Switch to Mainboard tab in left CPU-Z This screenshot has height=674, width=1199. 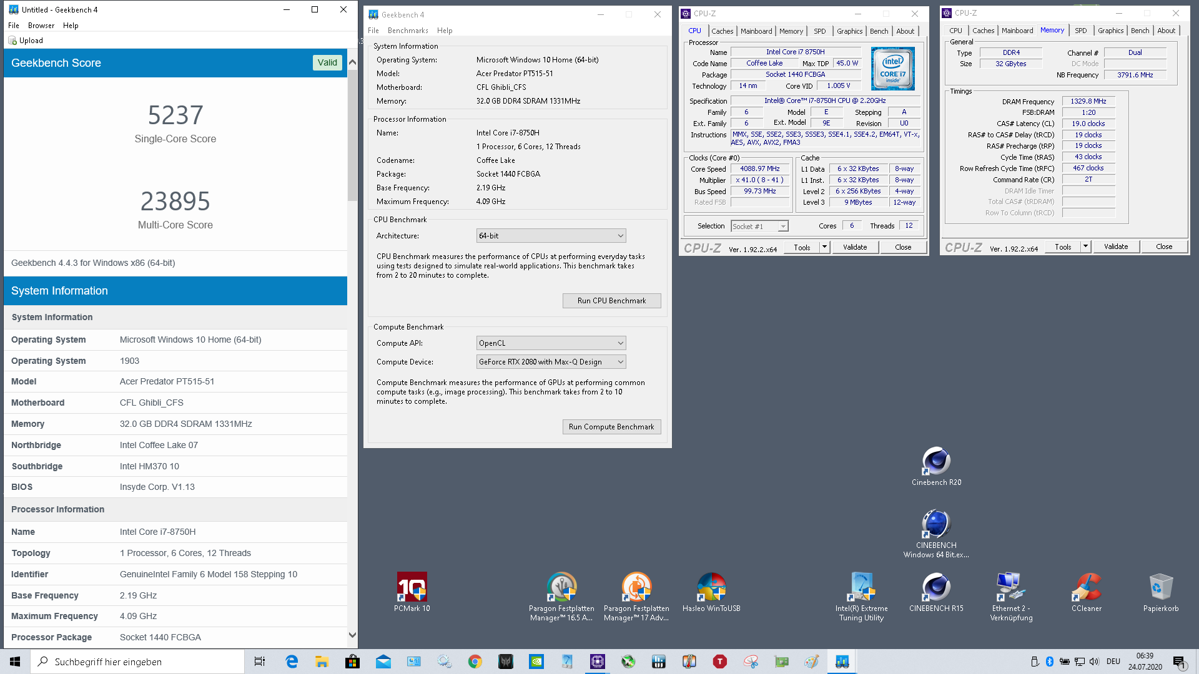pos(756,31)
